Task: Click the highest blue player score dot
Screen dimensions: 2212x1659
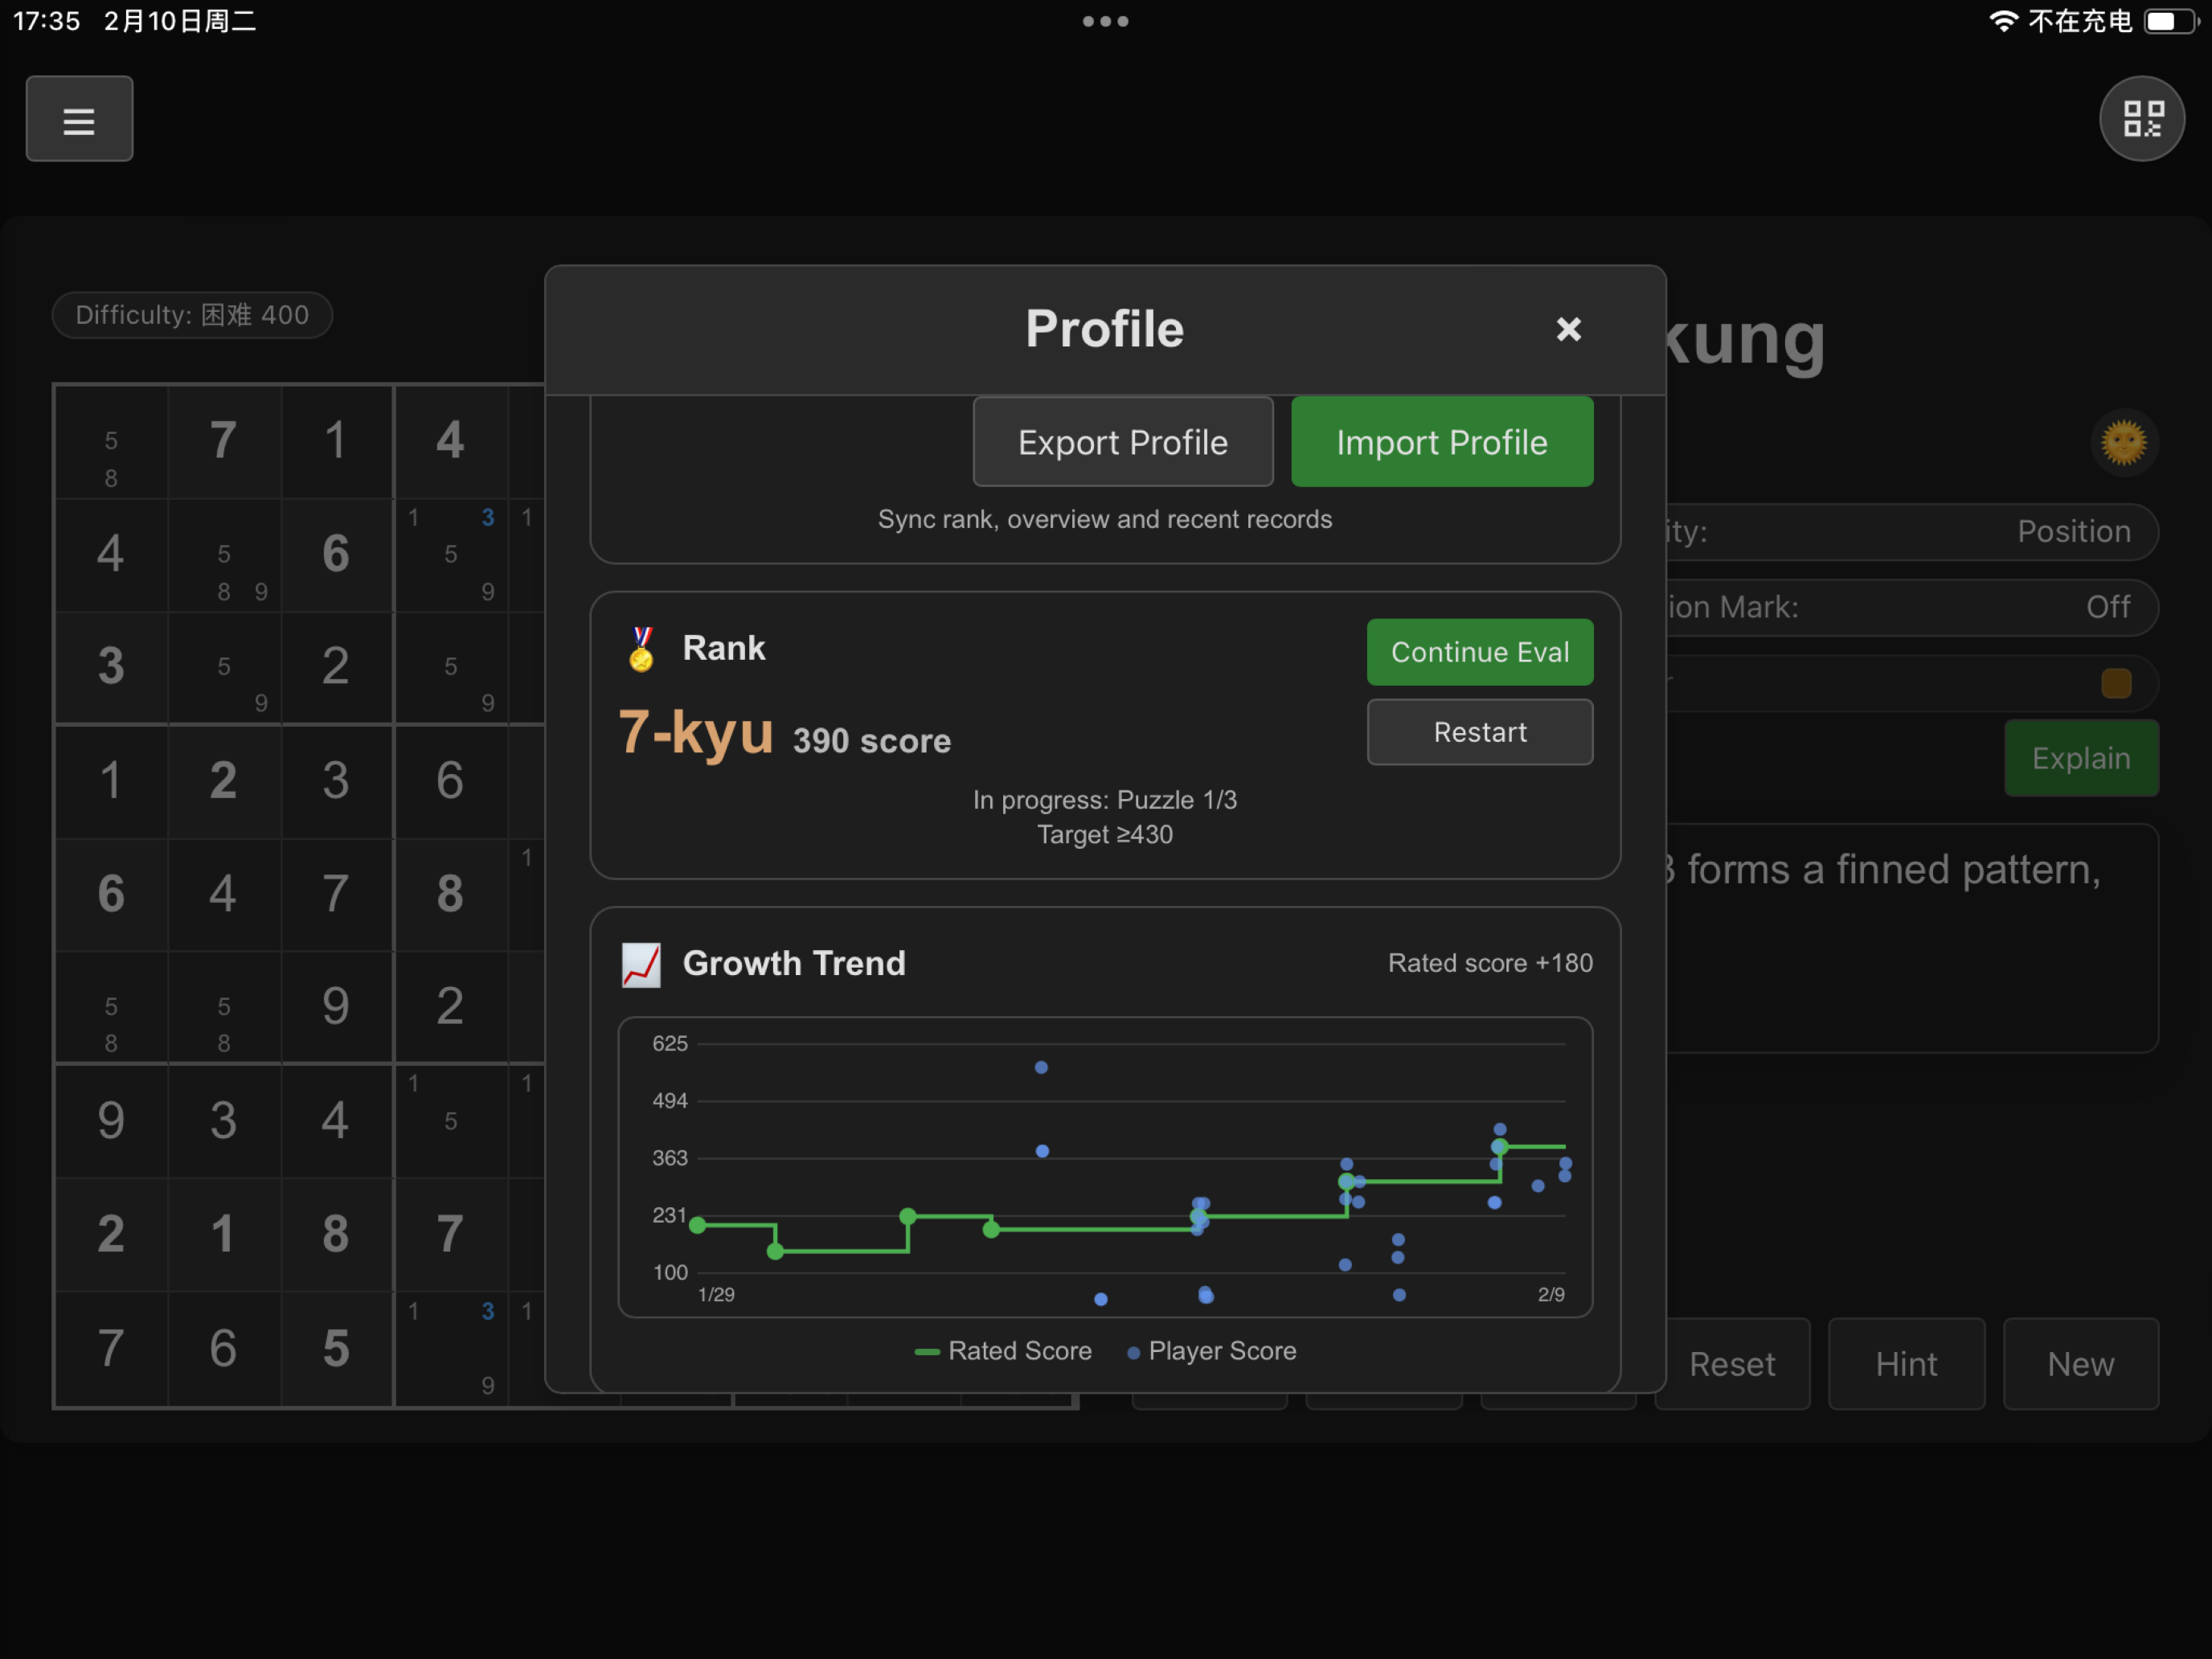Action: point(1041,1067)
